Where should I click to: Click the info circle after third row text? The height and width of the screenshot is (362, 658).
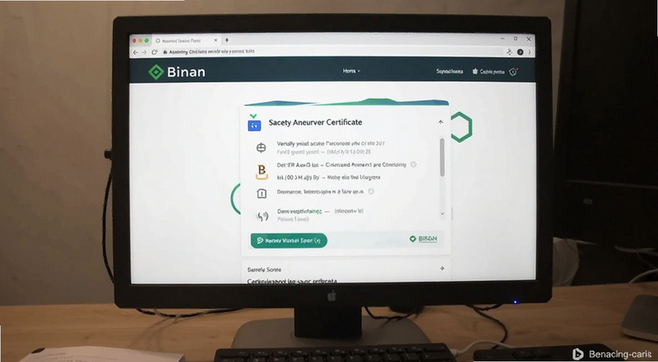coord(371,192)
